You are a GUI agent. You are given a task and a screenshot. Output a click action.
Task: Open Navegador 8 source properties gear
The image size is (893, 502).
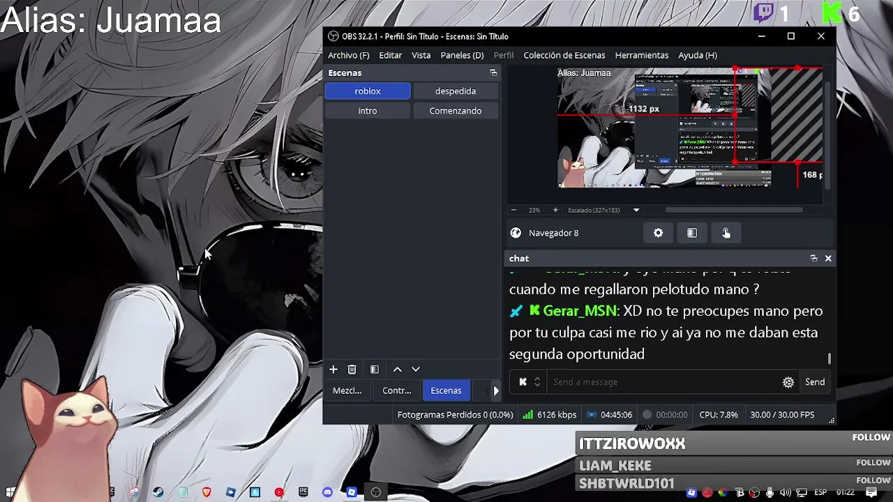pos(659,233)
